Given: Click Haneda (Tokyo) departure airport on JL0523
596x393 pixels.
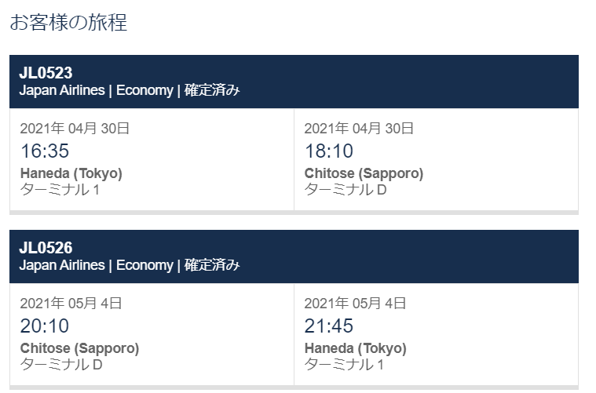Looking at the screenshot, I should tap(71, 173).
